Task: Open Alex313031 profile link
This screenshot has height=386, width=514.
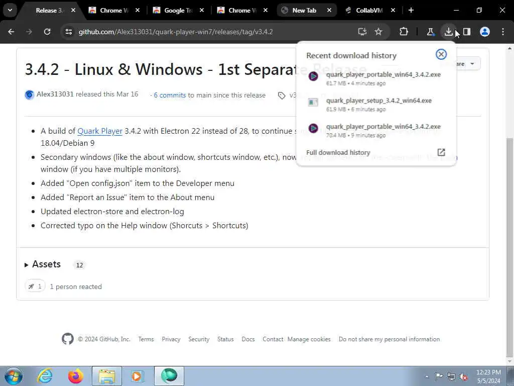Action: tap(55, 94)
